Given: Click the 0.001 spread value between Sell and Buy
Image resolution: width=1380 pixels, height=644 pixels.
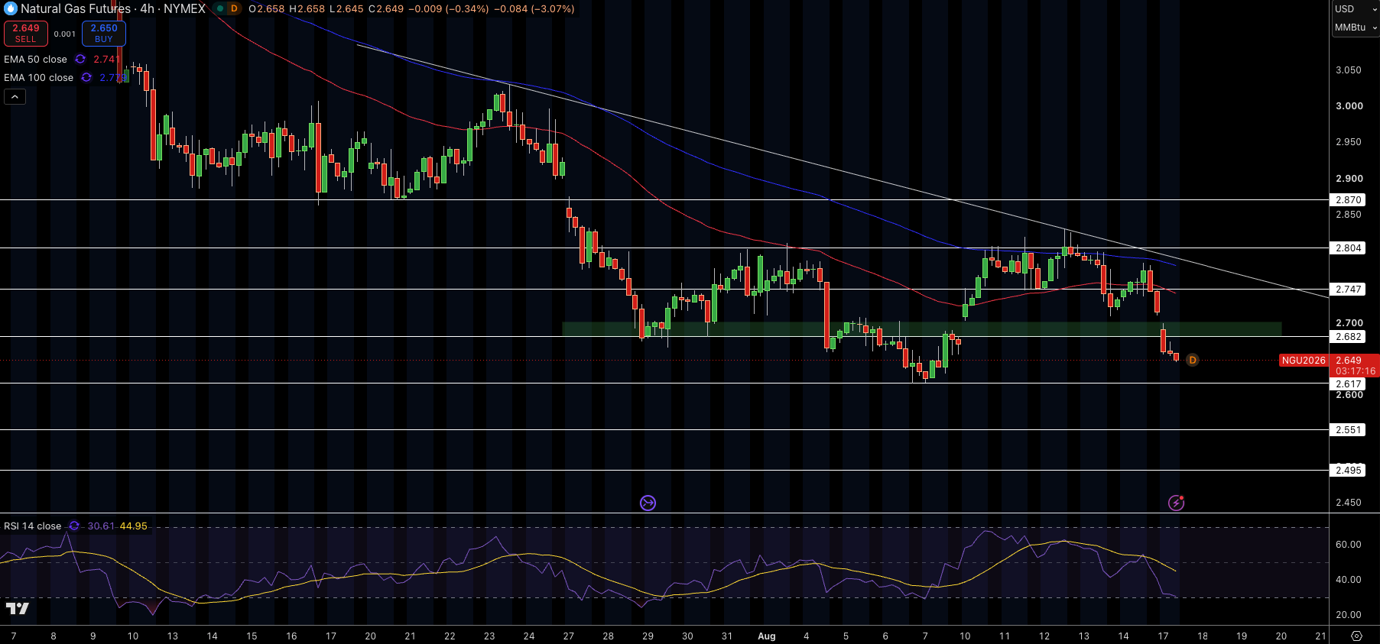Looking at the screenshot, I should [65, 34].
